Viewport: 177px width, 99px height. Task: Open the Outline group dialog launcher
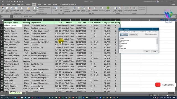[146, 13]
